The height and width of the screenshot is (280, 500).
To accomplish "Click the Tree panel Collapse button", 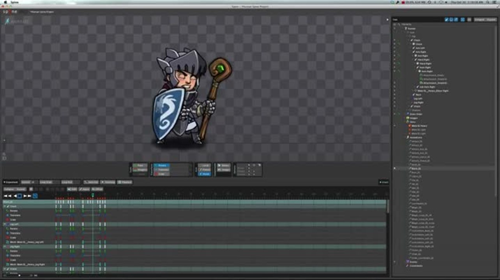I will point(479,19).
